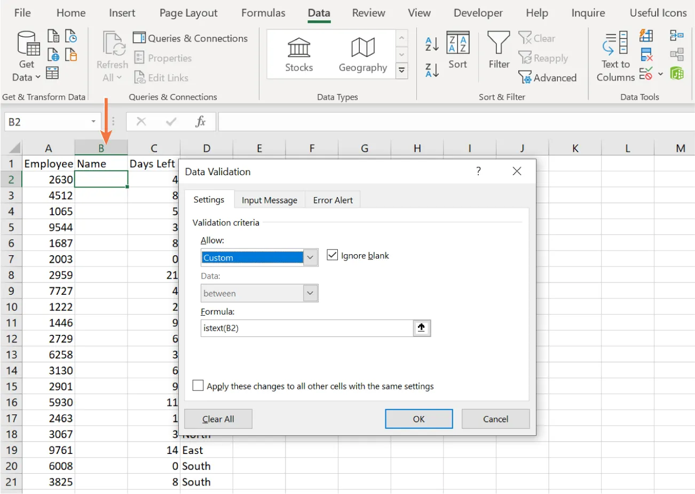Launch the Manage Data Model icon
The width and height of the screenshot is (695, 494).
tap(677, 73)
